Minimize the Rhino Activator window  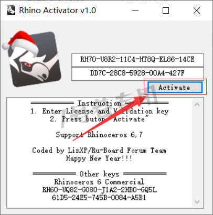135,10
